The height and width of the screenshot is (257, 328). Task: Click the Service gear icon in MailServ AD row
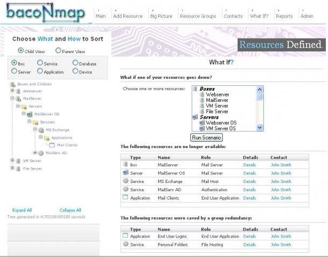[x=125, y=189]
